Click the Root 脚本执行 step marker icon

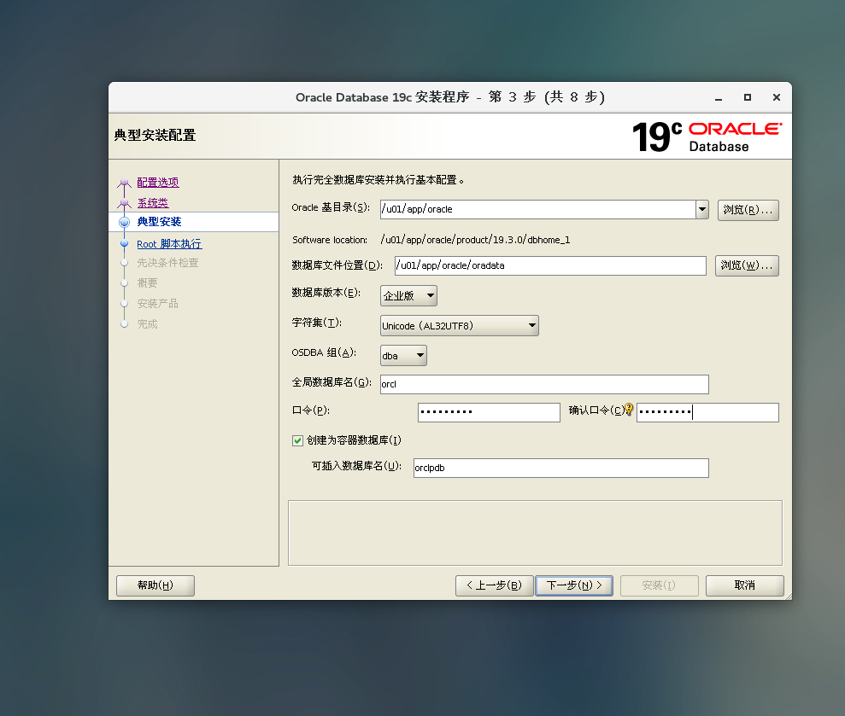pos(123,242)
